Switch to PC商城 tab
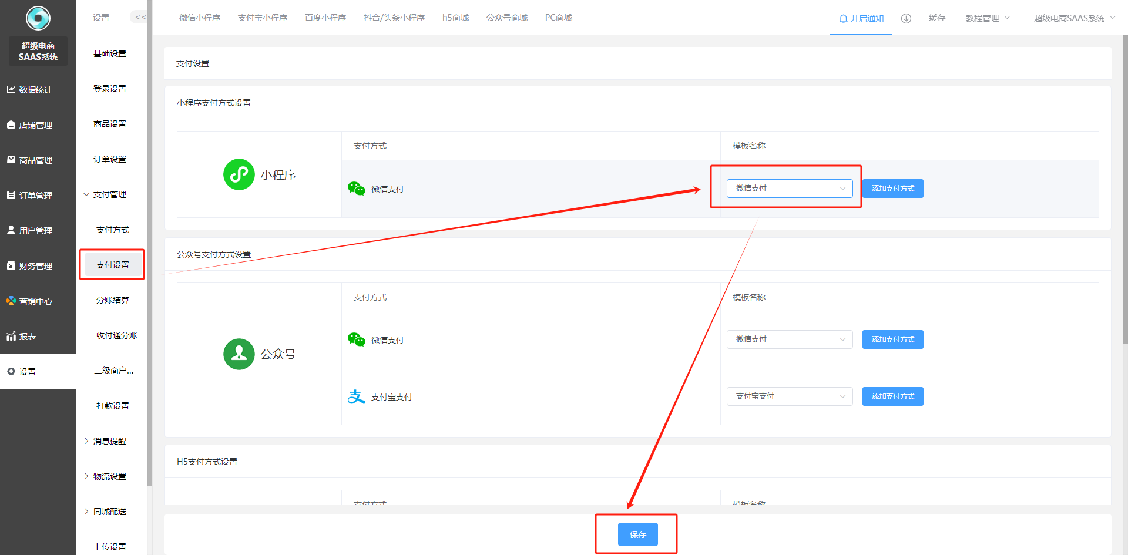 558,18
